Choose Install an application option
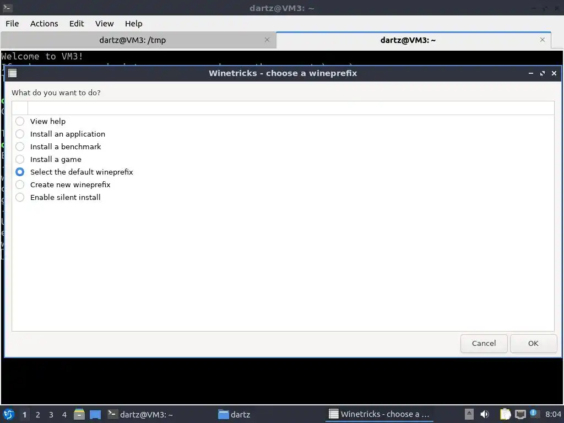This screenshot has height=423, width=564. pyautogui.click(x=20, y=134)
